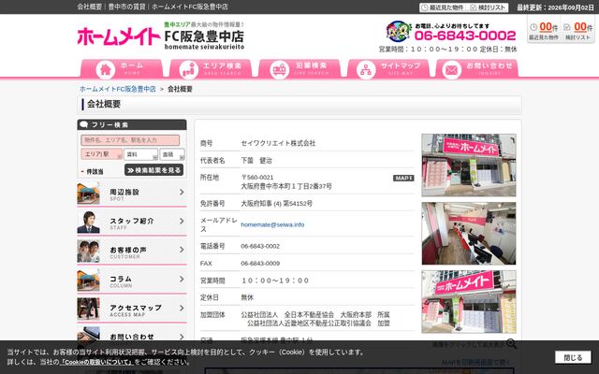Open the お客様の声 sidebar item
This screenshot has height=374, width=599.
click(132, 252)
